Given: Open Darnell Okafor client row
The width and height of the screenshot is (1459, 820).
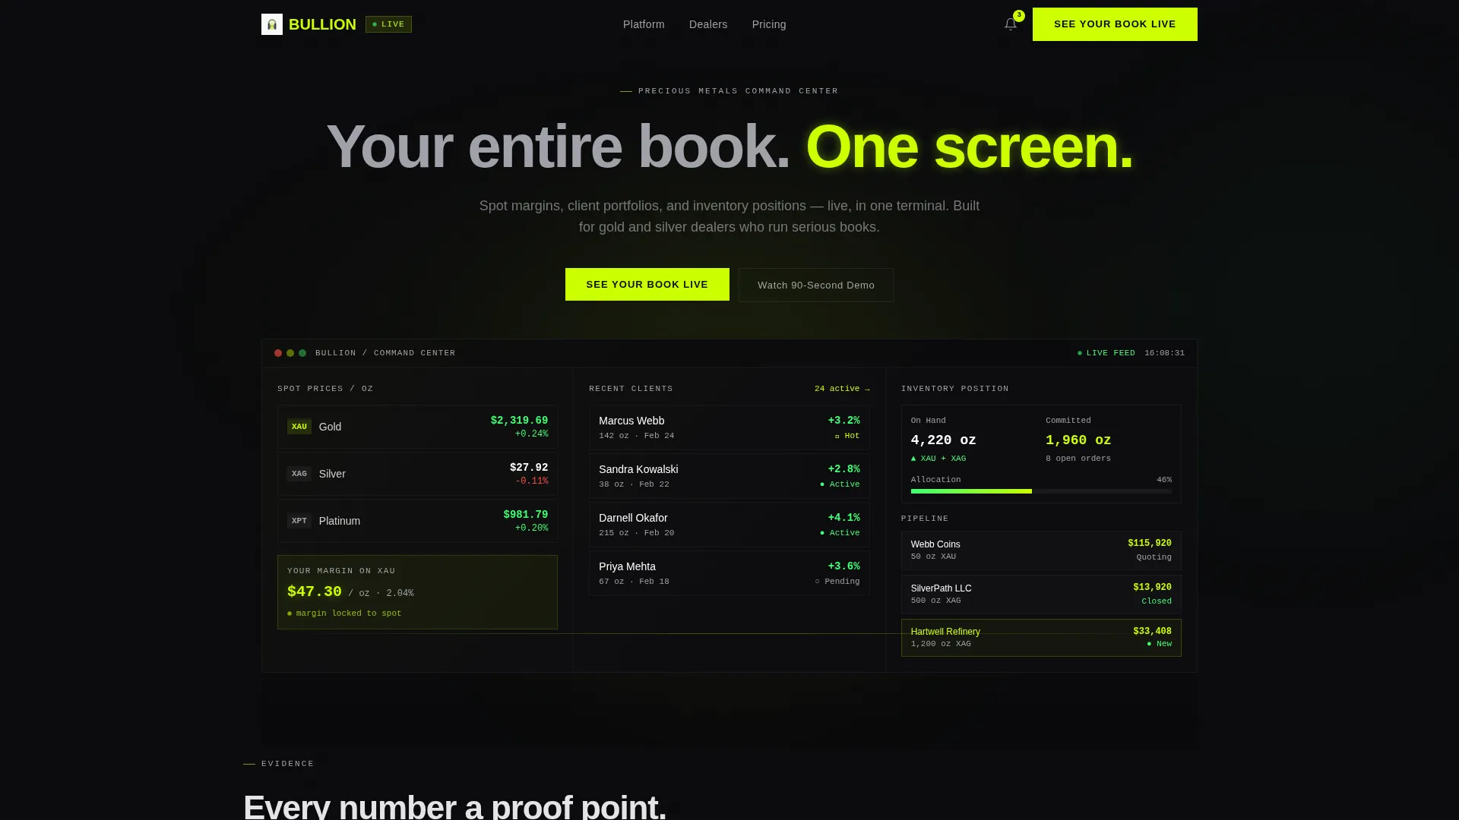Looking at the screenshot, I should [729, 525].
